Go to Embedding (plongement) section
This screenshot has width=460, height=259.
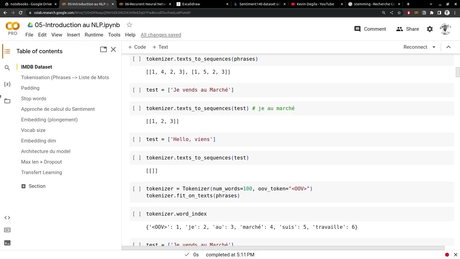pyautogui.click(x=49, y=120)
